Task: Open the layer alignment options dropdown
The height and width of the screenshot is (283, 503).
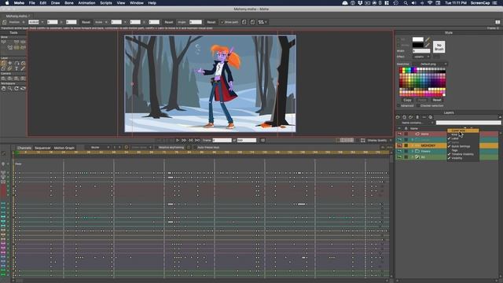Action: [263, 22]
